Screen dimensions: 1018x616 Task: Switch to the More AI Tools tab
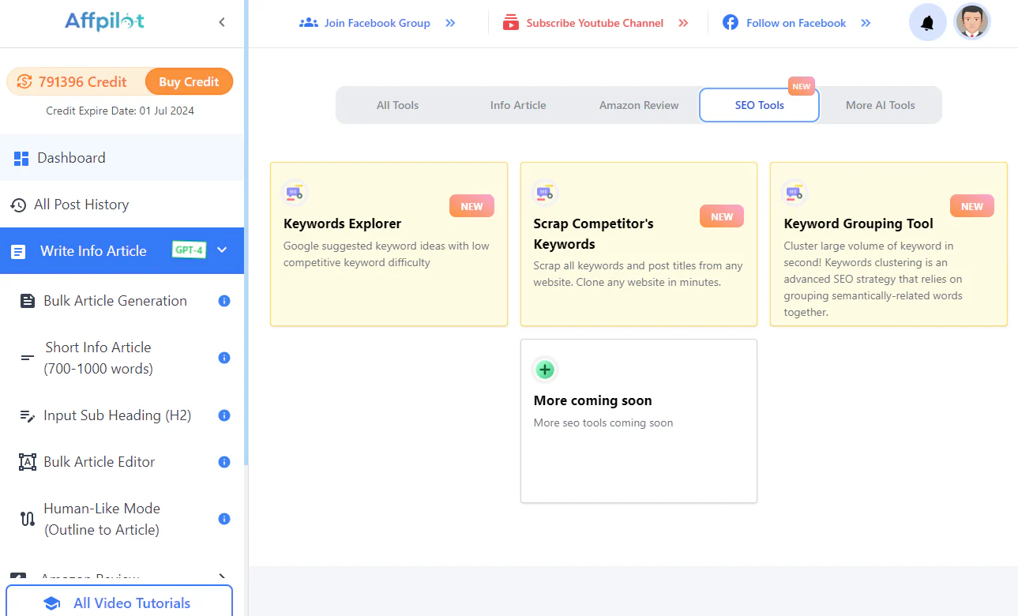click(x=881, y=105)
